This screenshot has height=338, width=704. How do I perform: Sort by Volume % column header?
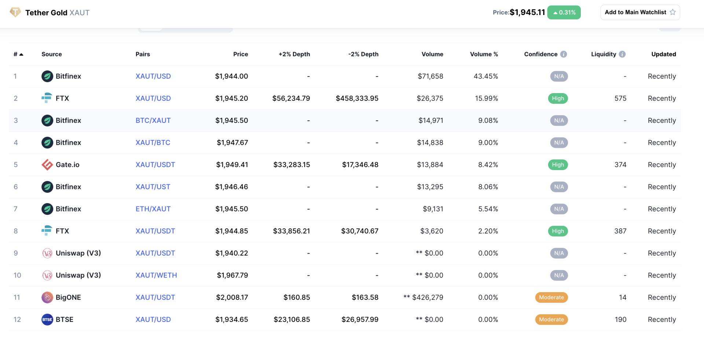pyautogui.click(x=484, y=54)
